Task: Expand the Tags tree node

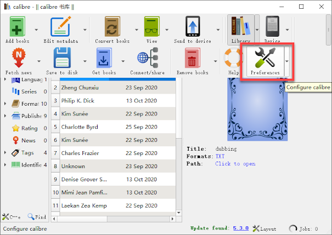Action: point(5,152)
